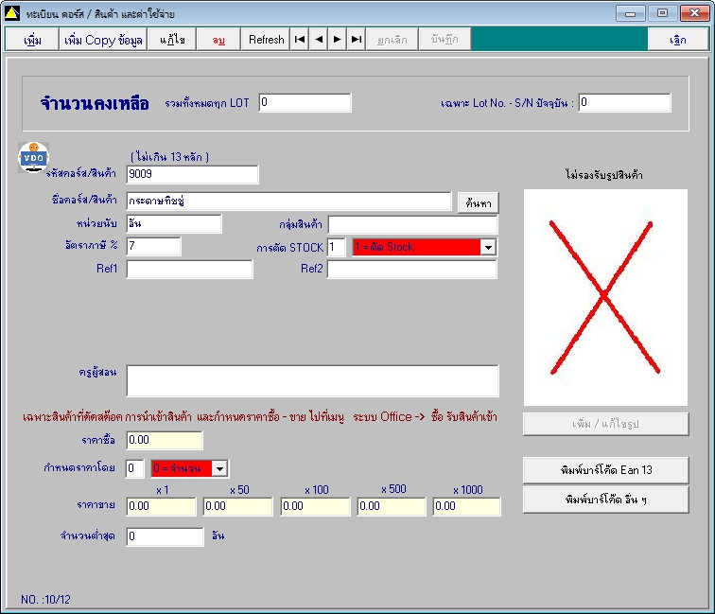Screen dimensions: 715x614
Task: Click the เพิ่ม (Add) toolbar button
Action: [x=32, y=39]
